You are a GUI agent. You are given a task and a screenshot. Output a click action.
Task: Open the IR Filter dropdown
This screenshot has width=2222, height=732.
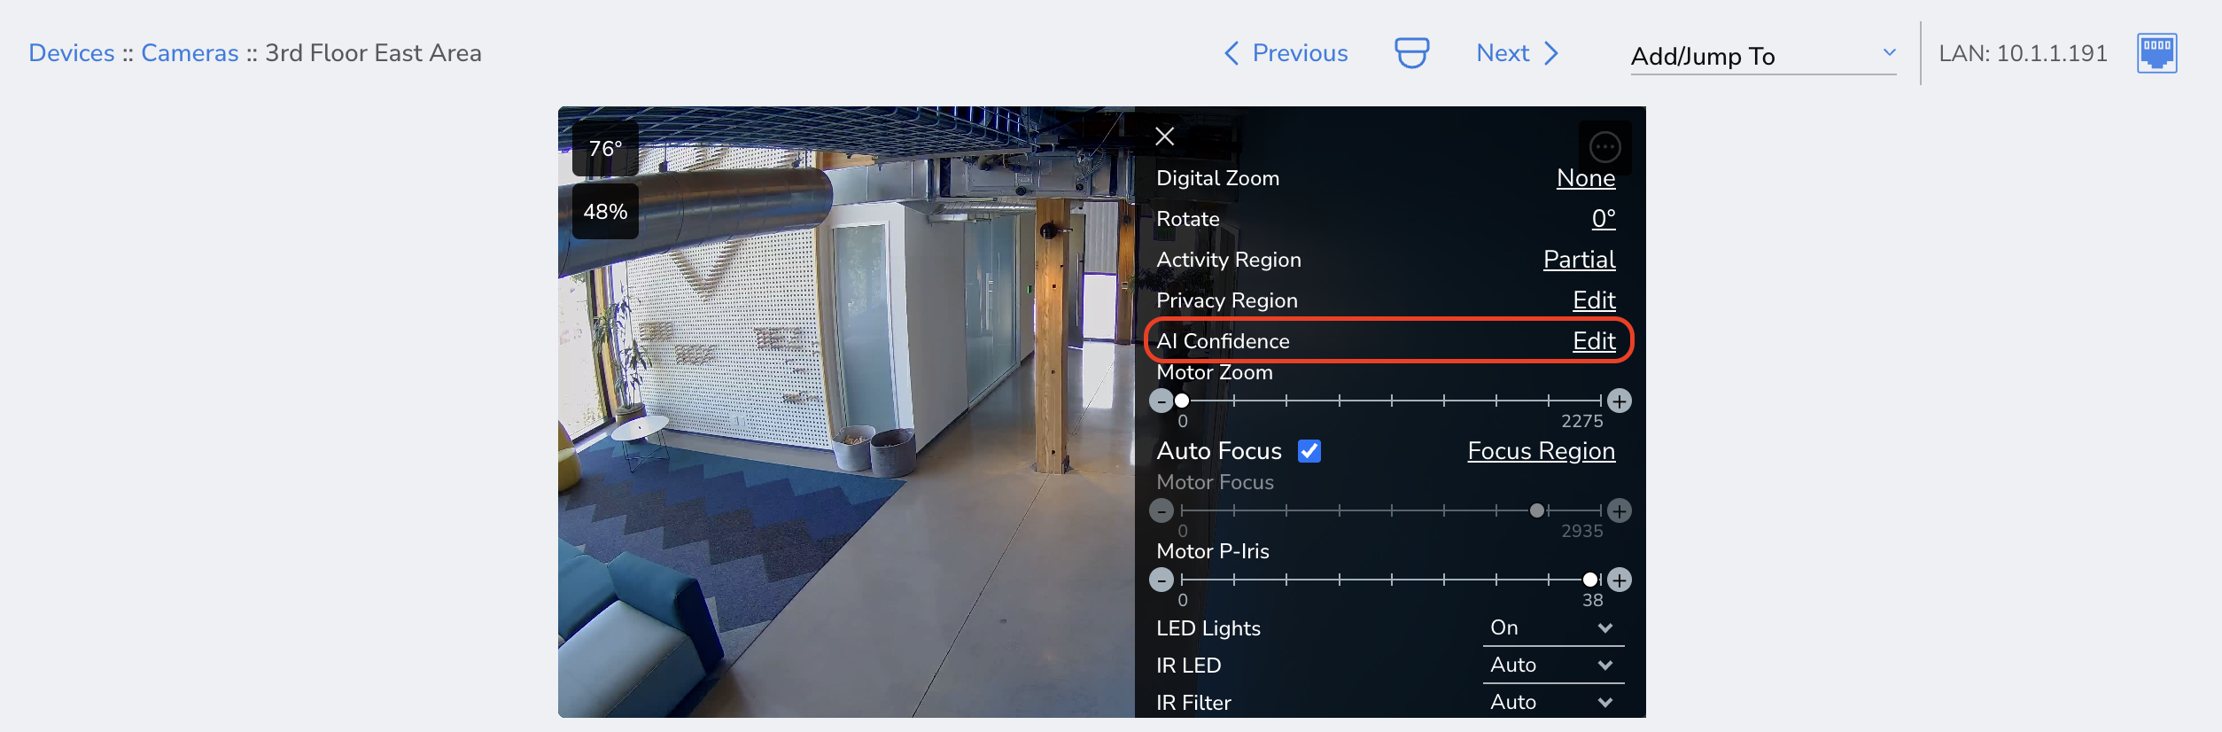pyautogui.click(x=1552, y=703)
